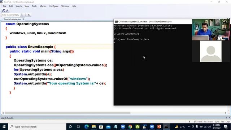The image size is (231, 130).
Task: Open the View menu
Action: [x=27, y=6]
